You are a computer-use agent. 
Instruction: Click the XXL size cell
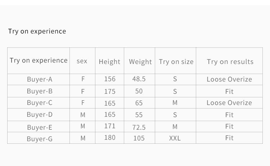pos(175,138)
